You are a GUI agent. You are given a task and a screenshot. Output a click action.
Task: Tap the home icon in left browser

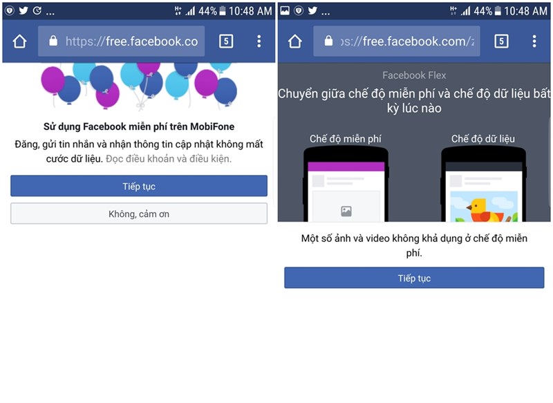tap(19, 41)
